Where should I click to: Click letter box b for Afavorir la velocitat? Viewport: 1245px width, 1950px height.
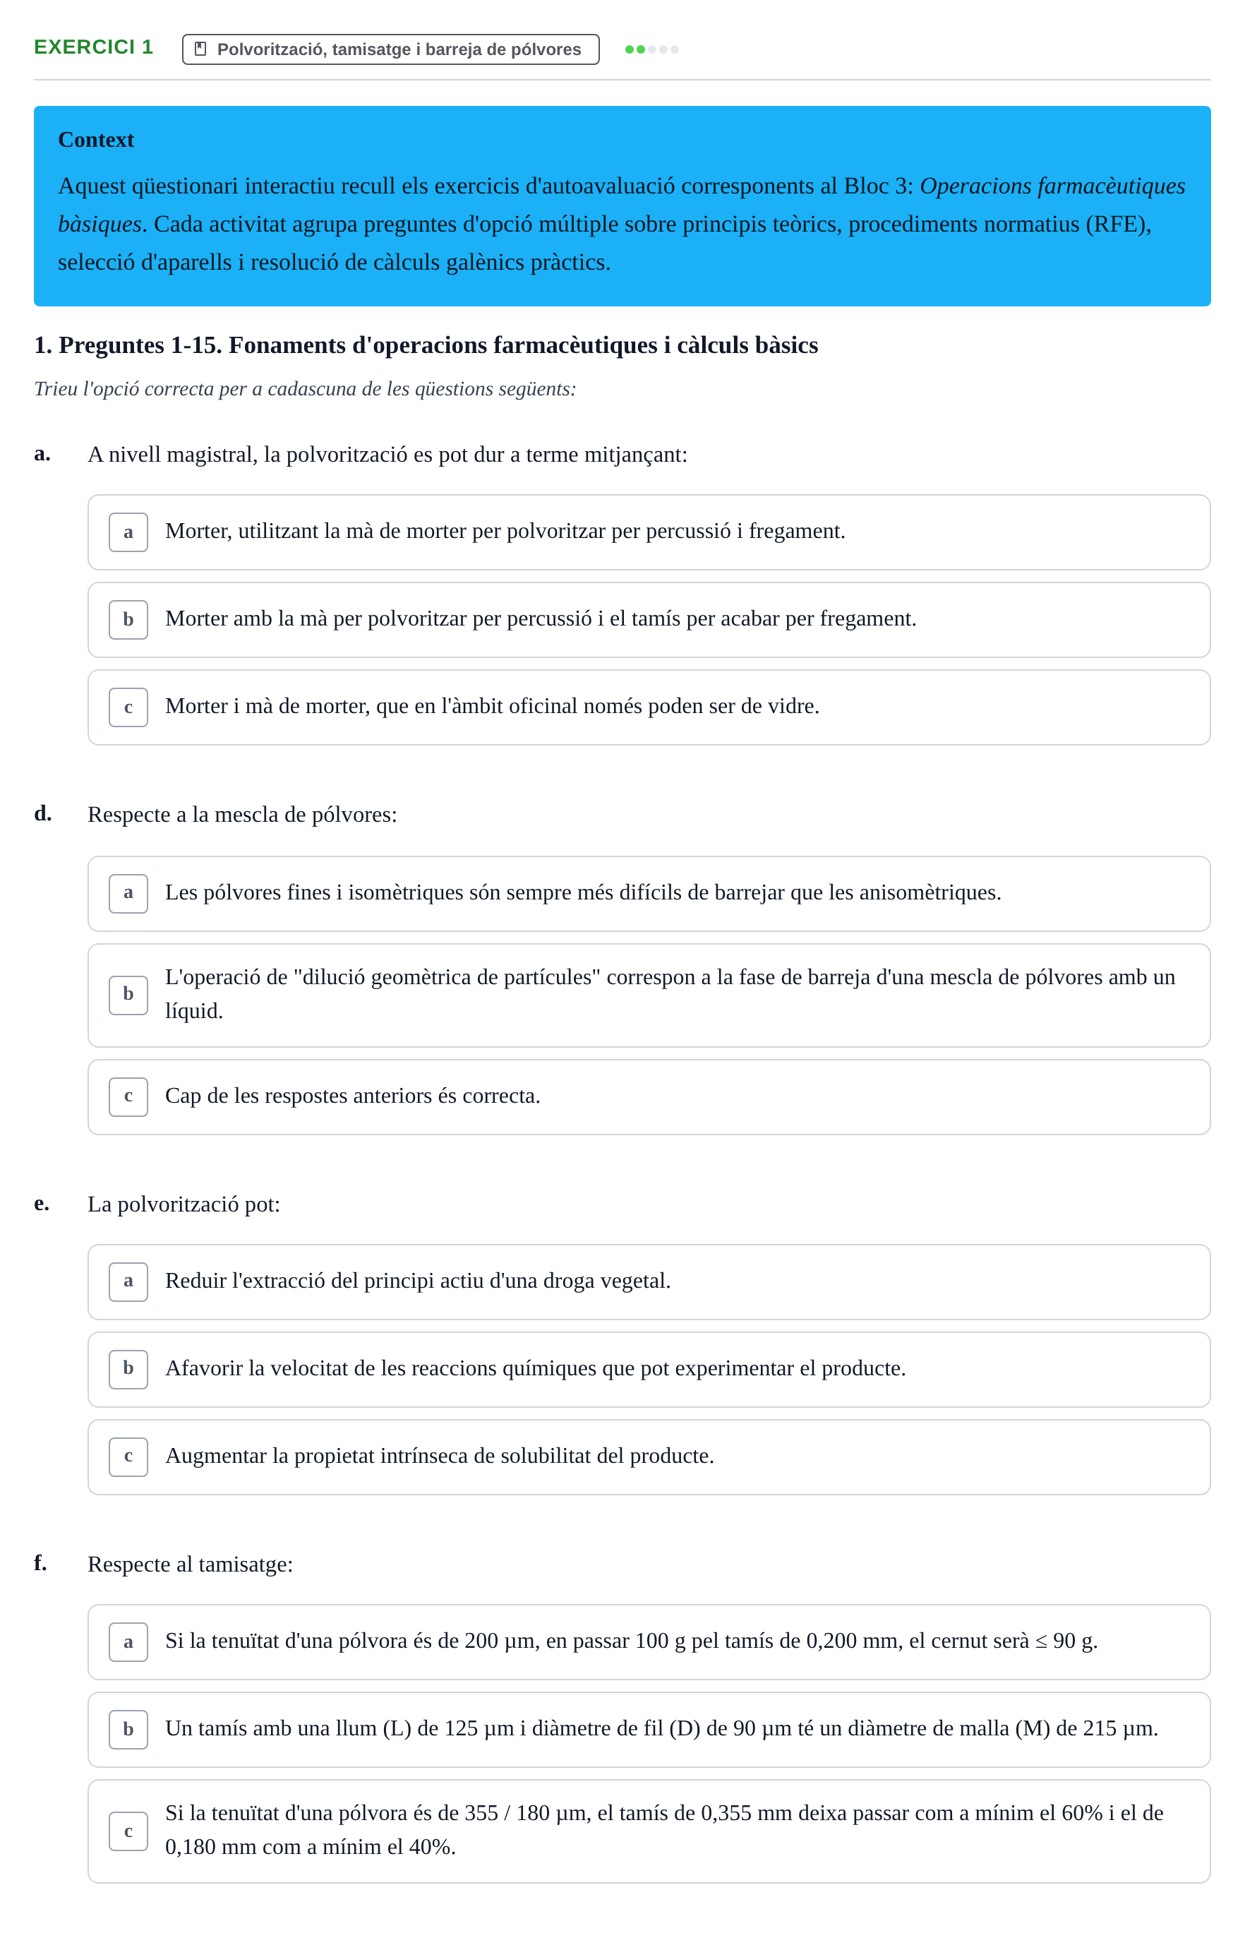coord(128,1370)
